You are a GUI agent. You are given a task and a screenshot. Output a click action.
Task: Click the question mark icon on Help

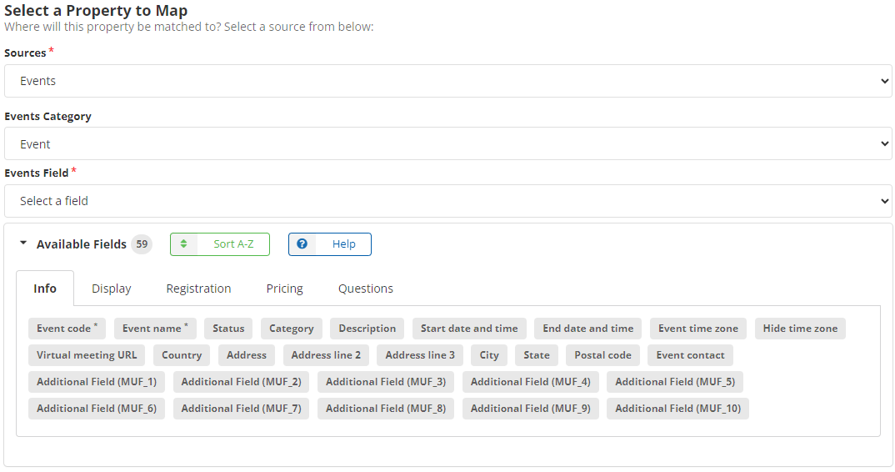pos(302,244)
